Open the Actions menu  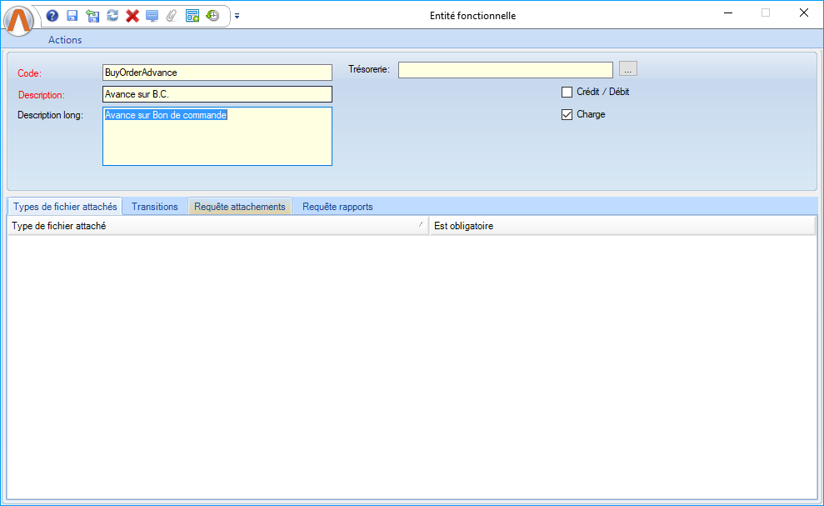(x=65, y=39)
